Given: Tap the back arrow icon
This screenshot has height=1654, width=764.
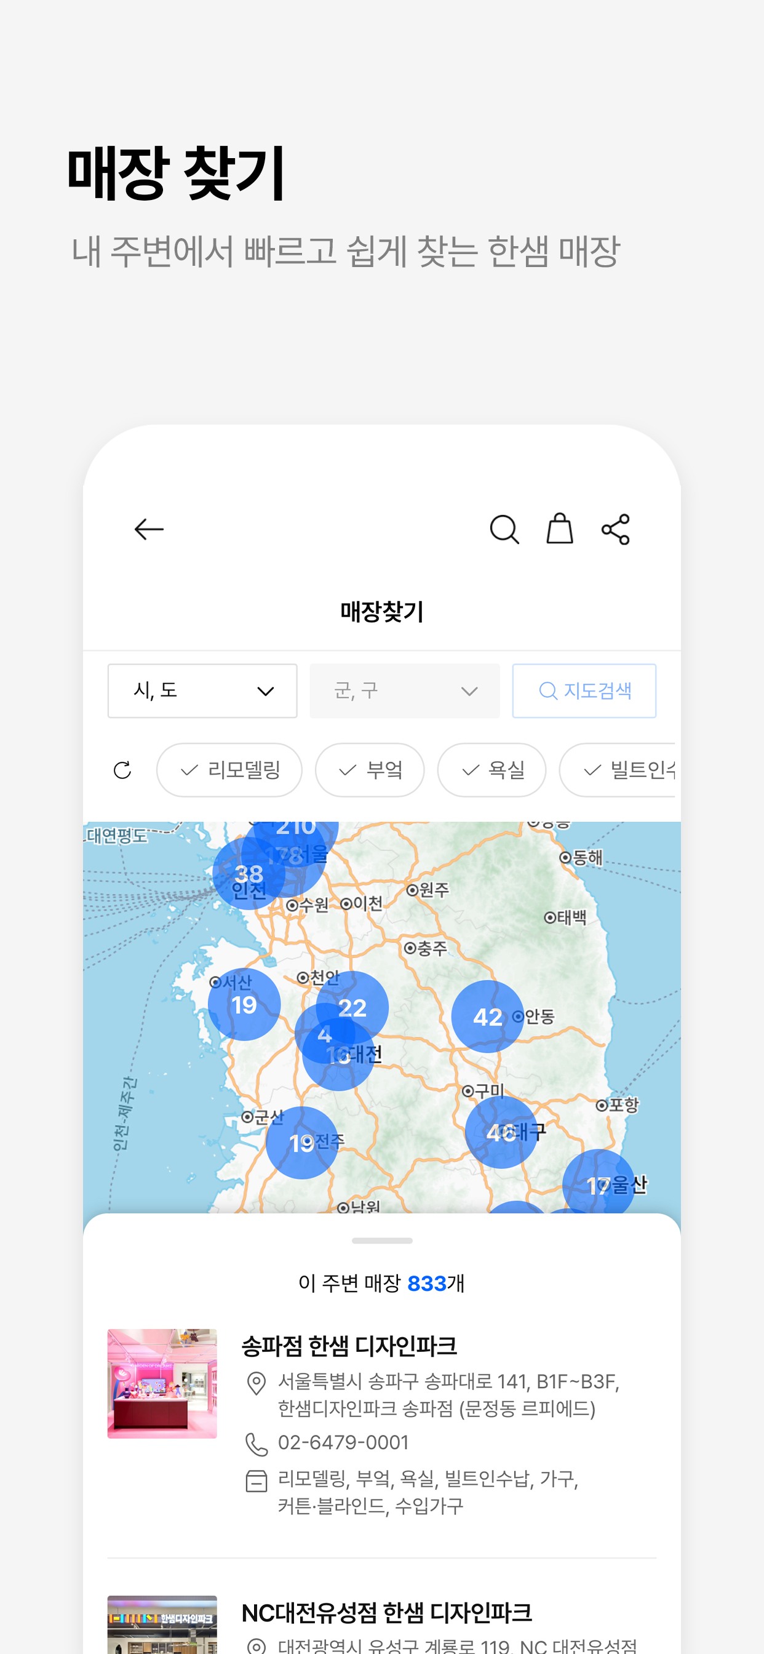Looking at the screenshot, I should click(x=149, y=529).
